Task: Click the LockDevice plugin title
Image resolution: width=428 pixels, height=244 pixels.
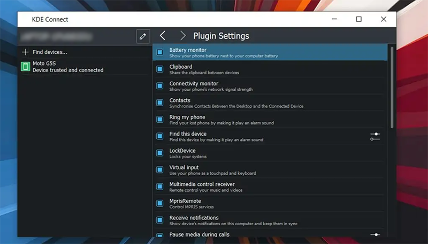Action: click(x=182, y=151)
